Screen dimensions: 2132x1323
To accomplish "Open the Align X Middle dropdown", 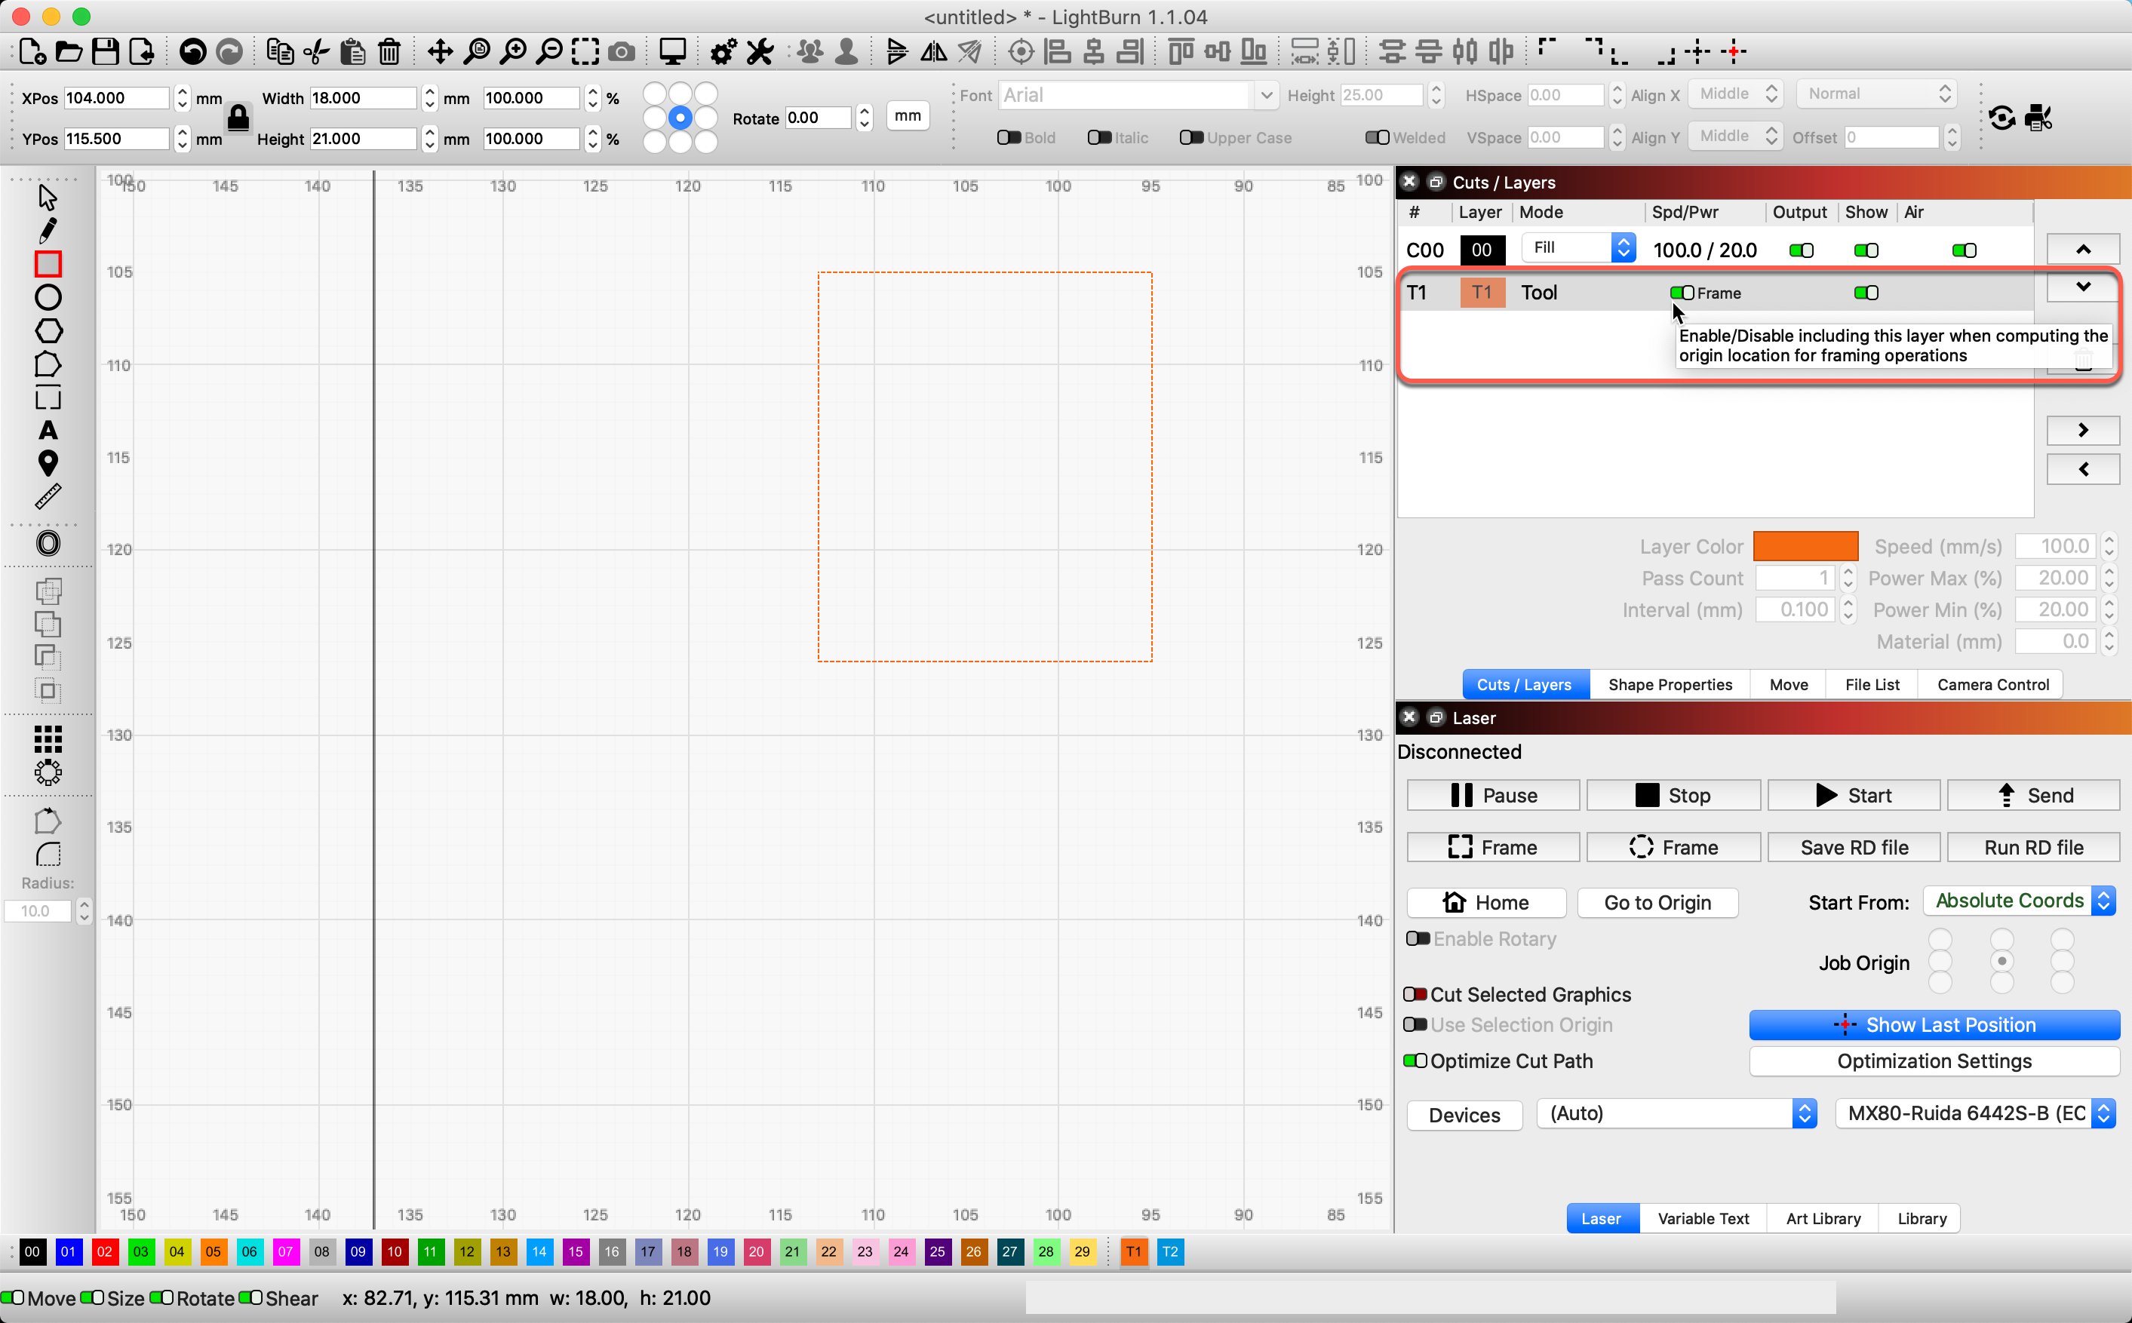I will click(x=1737, y=94).
